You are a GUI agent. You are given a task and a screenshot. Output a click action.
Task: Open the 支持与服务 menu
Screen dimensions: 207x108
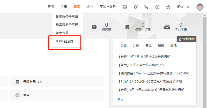(108, 6)
